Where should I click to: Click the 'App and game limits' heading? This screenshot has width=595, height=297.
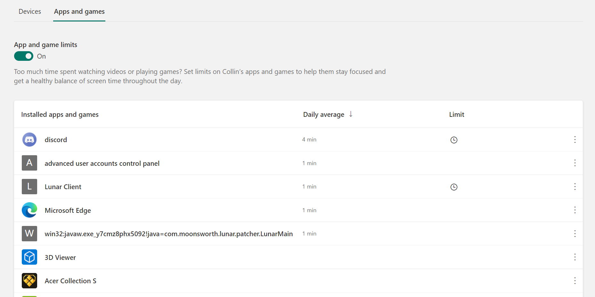tap(45, 45)
